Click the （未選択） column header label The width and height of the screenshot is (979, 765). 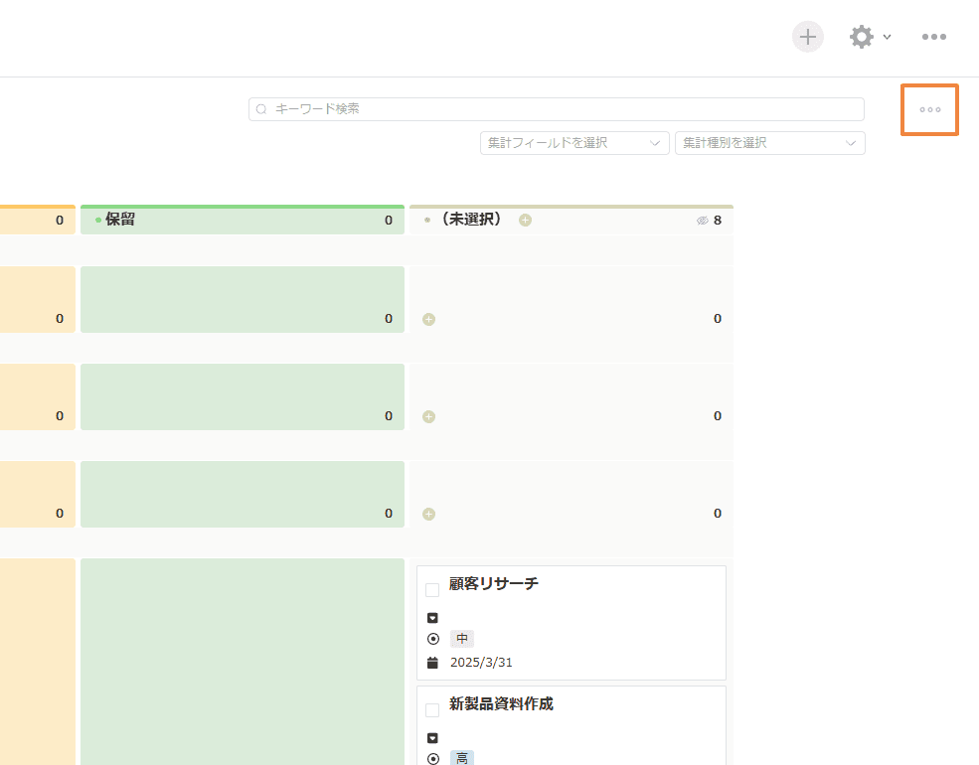point(471,220)
